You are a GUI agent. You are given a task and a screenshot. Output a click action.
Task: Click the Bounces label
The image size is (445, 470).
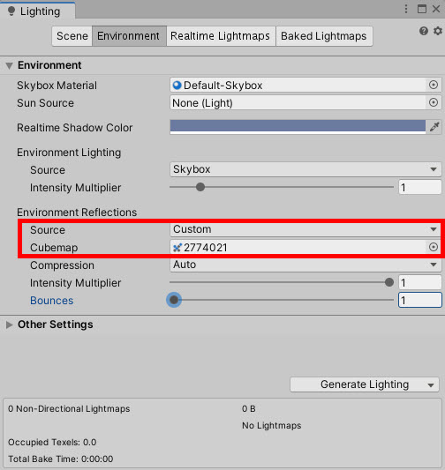51,301
